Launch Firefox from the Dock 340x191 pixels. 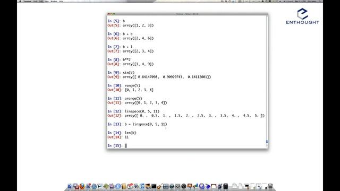coord(82,186)
